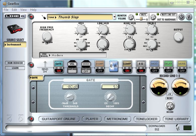Open the GATE effect selector tab
The image size is (196, 136).
[36, 78]
